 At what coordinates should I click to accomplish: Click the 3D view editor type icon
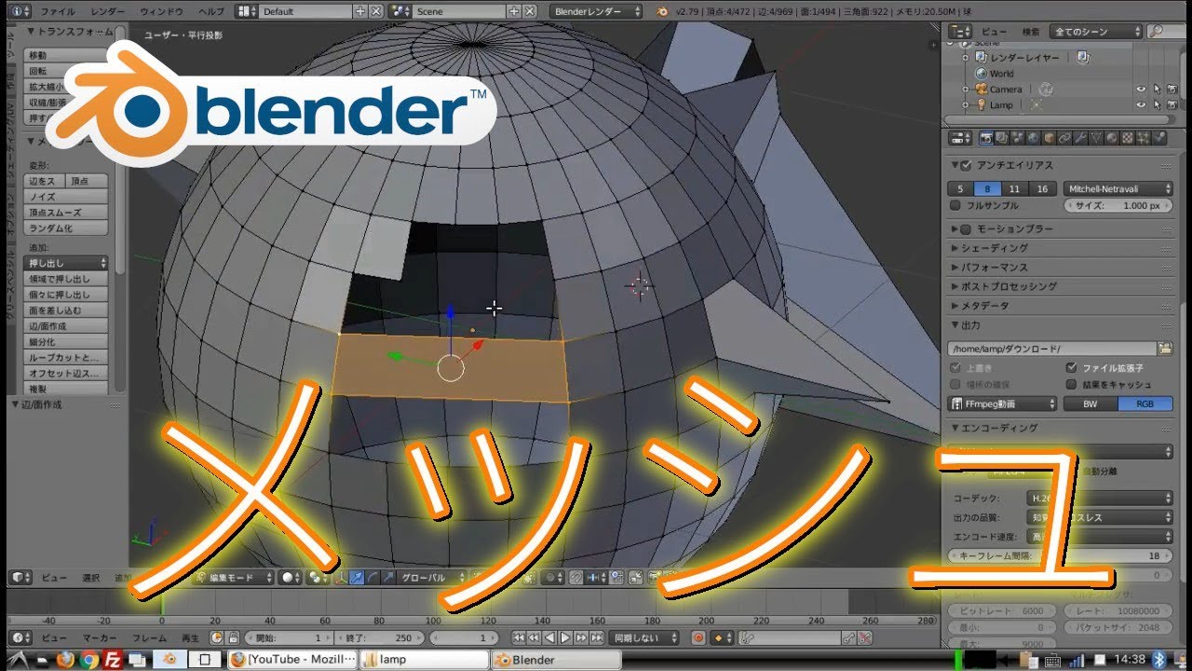coord(19,578)
